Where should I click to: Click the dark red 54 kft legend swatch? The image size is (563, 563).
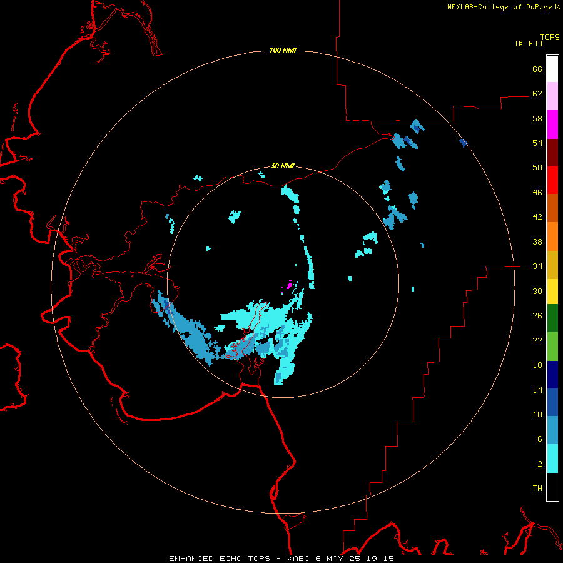point(552,153)
